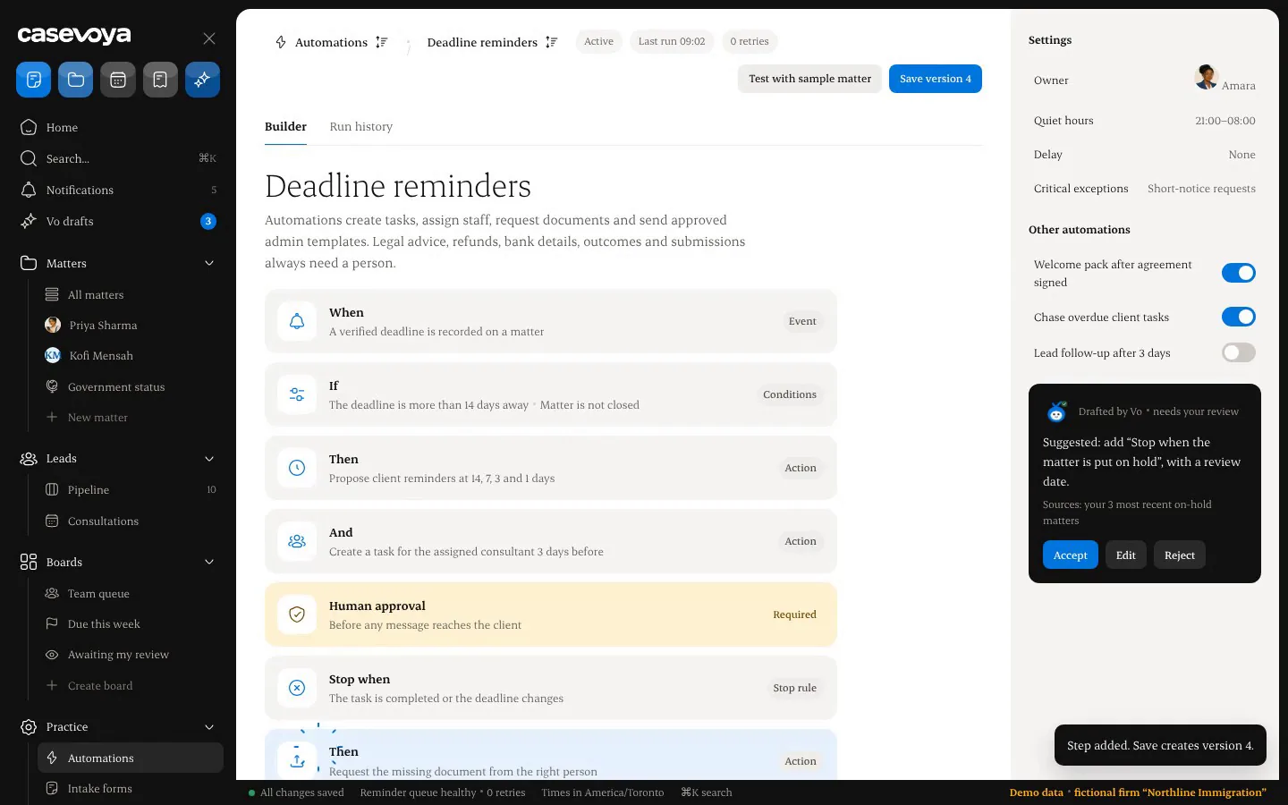Edit Vo's suggested step
1288x805 pixels.
pos(1126,555)
